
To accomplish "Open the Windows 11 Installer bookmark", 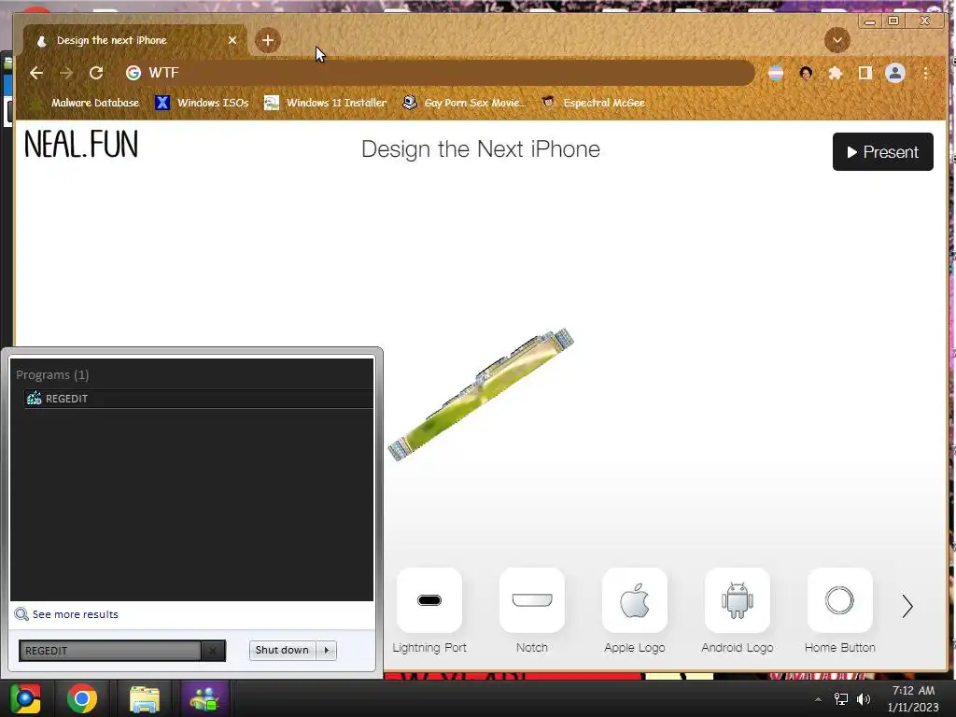I will point(325,103).
